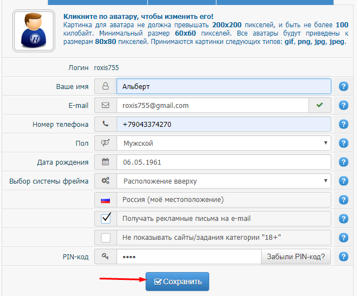Click the PIN-код label
357x296 pixels.
tap(75, 257)
